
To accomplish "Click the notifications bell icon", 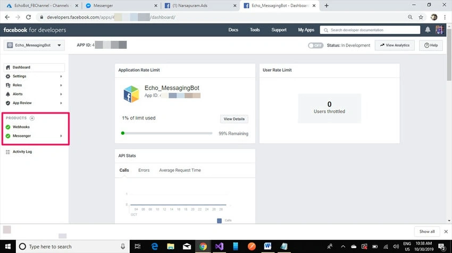I will click(x=428, y=30).
